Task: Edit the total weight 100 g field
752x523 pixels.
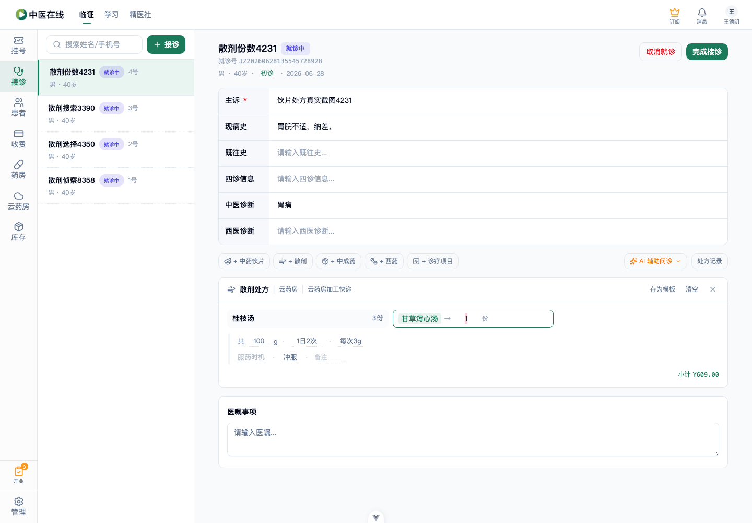Action: coord(259,341)
